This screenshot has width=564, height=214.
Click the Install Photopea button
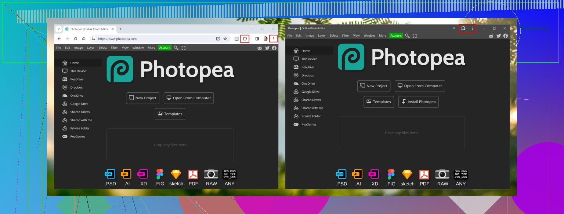[x=418, y=102]
